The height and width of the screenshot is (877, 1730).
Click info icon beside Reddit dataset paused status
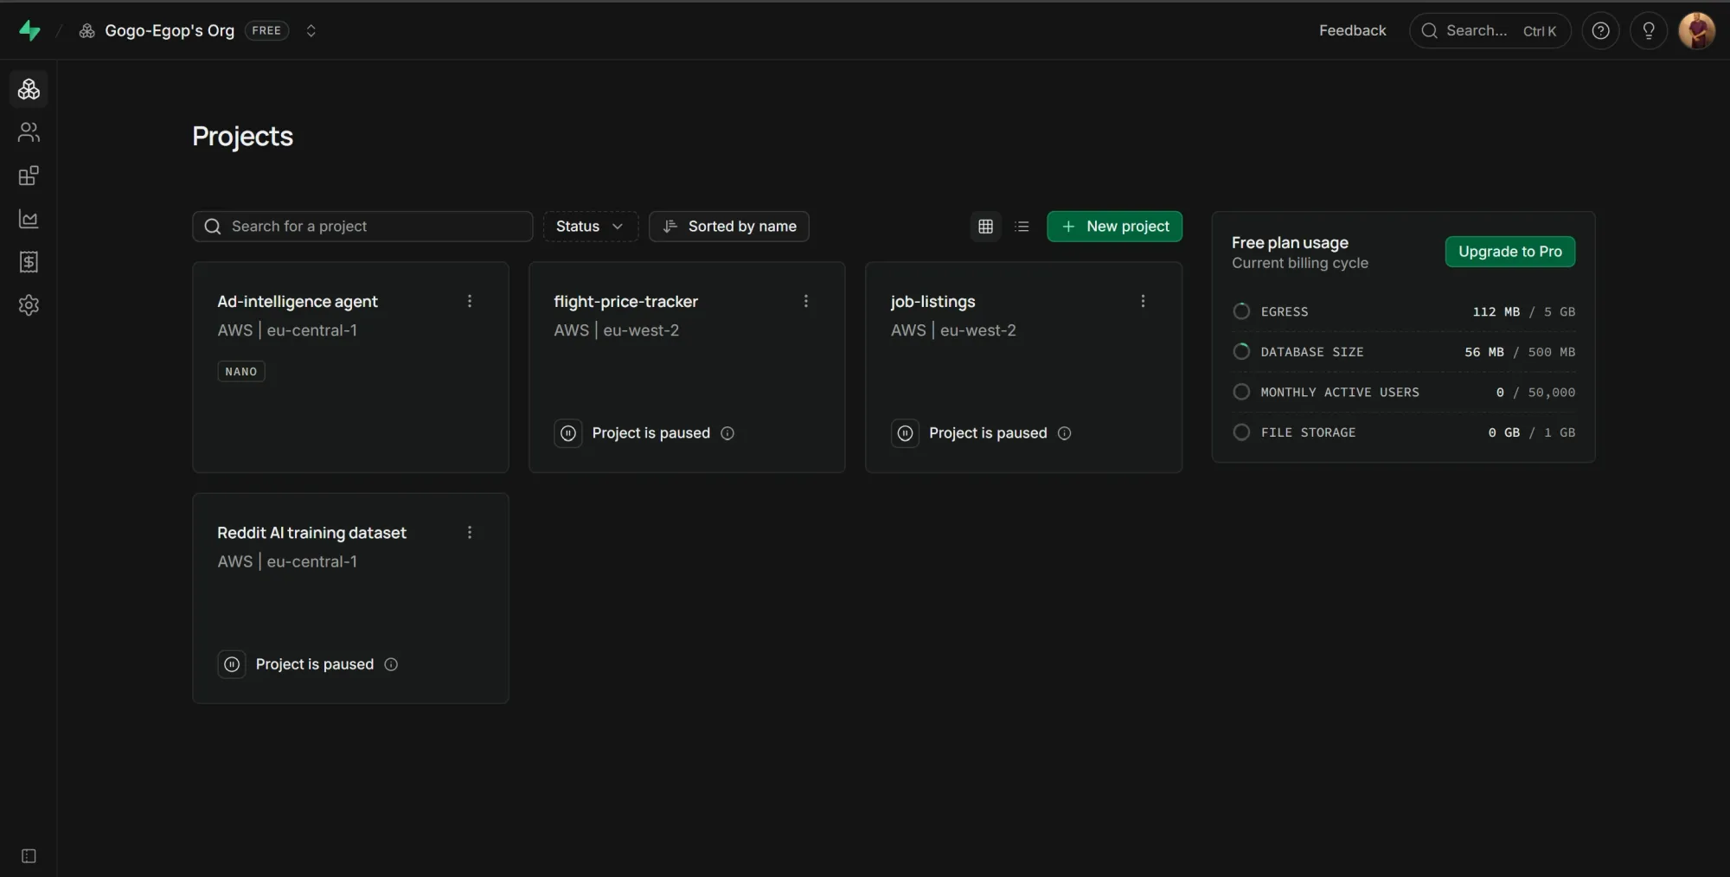(391, 664)
